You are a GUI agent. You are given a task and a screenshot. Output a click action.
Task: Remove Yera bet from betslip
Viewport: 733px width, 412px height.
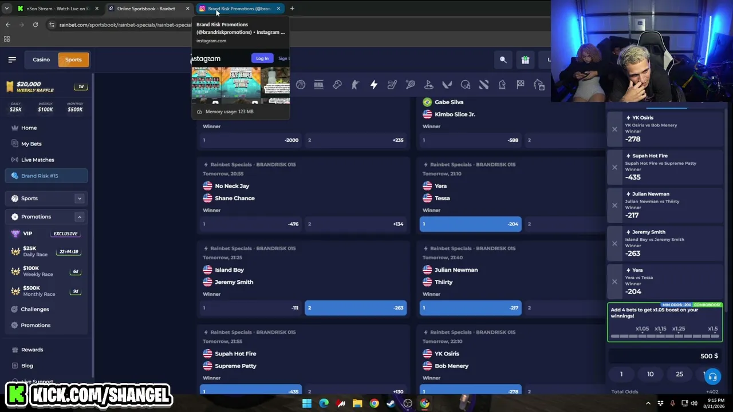(x=614, y=282)
